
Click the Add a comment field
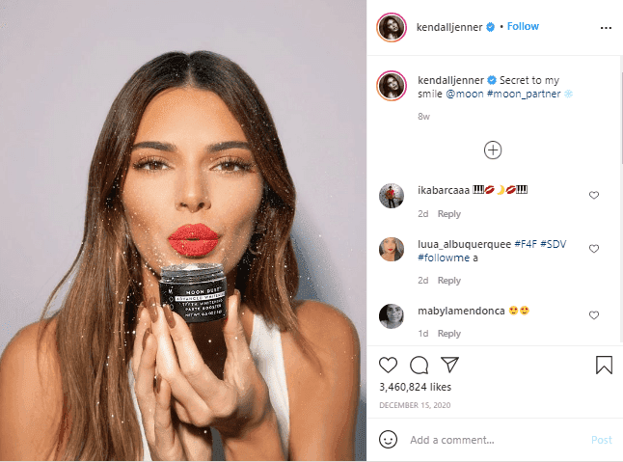[x=497, y=440]
